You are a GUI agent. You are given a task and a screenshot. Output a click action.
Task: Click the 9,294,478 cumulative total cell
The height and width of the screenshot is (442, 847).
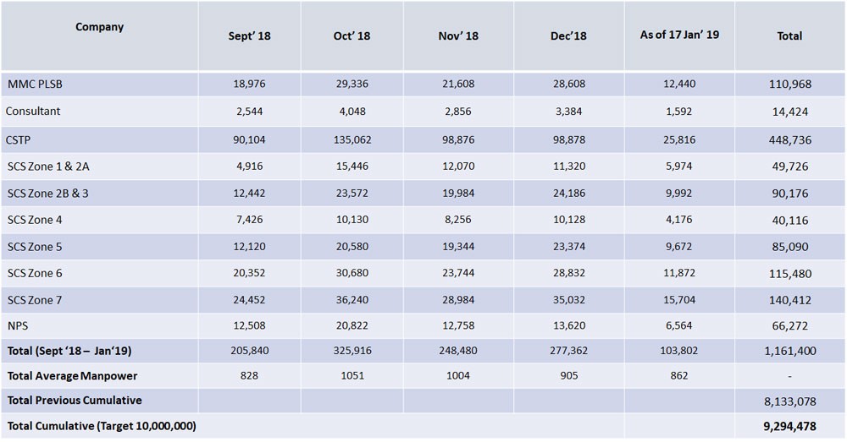coord(789,428)
